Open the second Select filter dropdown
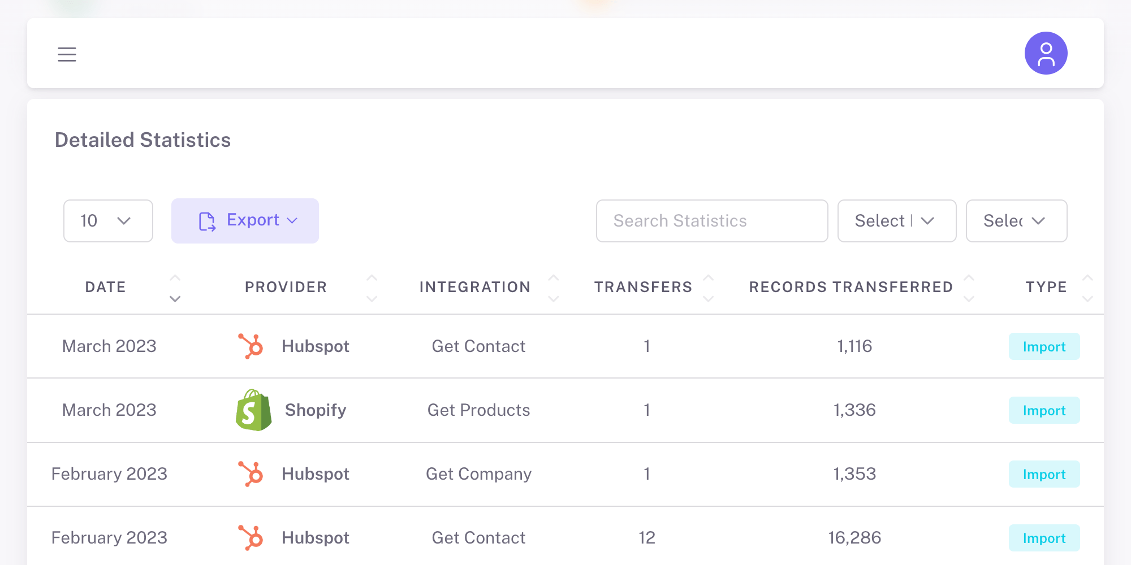The height and width of the screenshot is (565, 1131). [1016, 221]
